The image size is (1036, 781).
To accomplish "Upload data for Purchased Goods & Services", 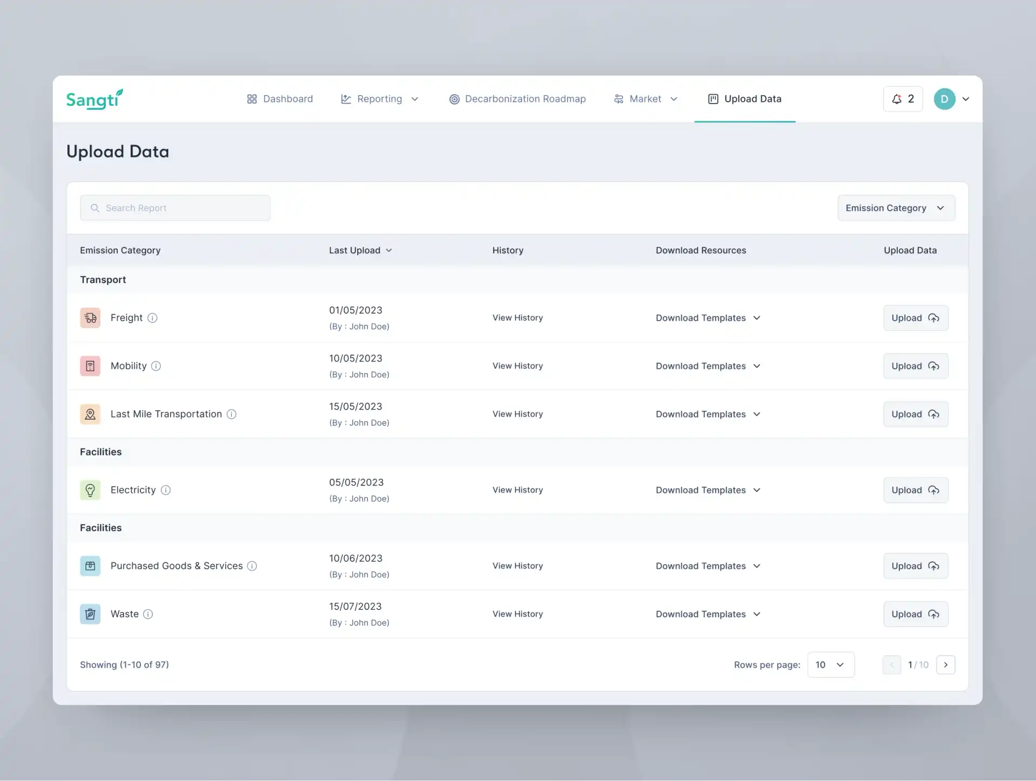I will pos(916,566).
